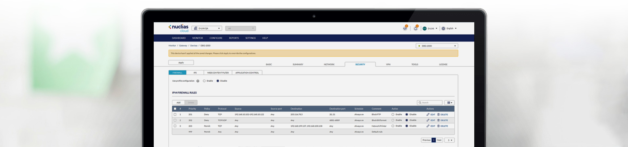This screenshot has height=147, width=628.
Task: Click the help icon beside Use profile configuration
Action: [198, 81]
